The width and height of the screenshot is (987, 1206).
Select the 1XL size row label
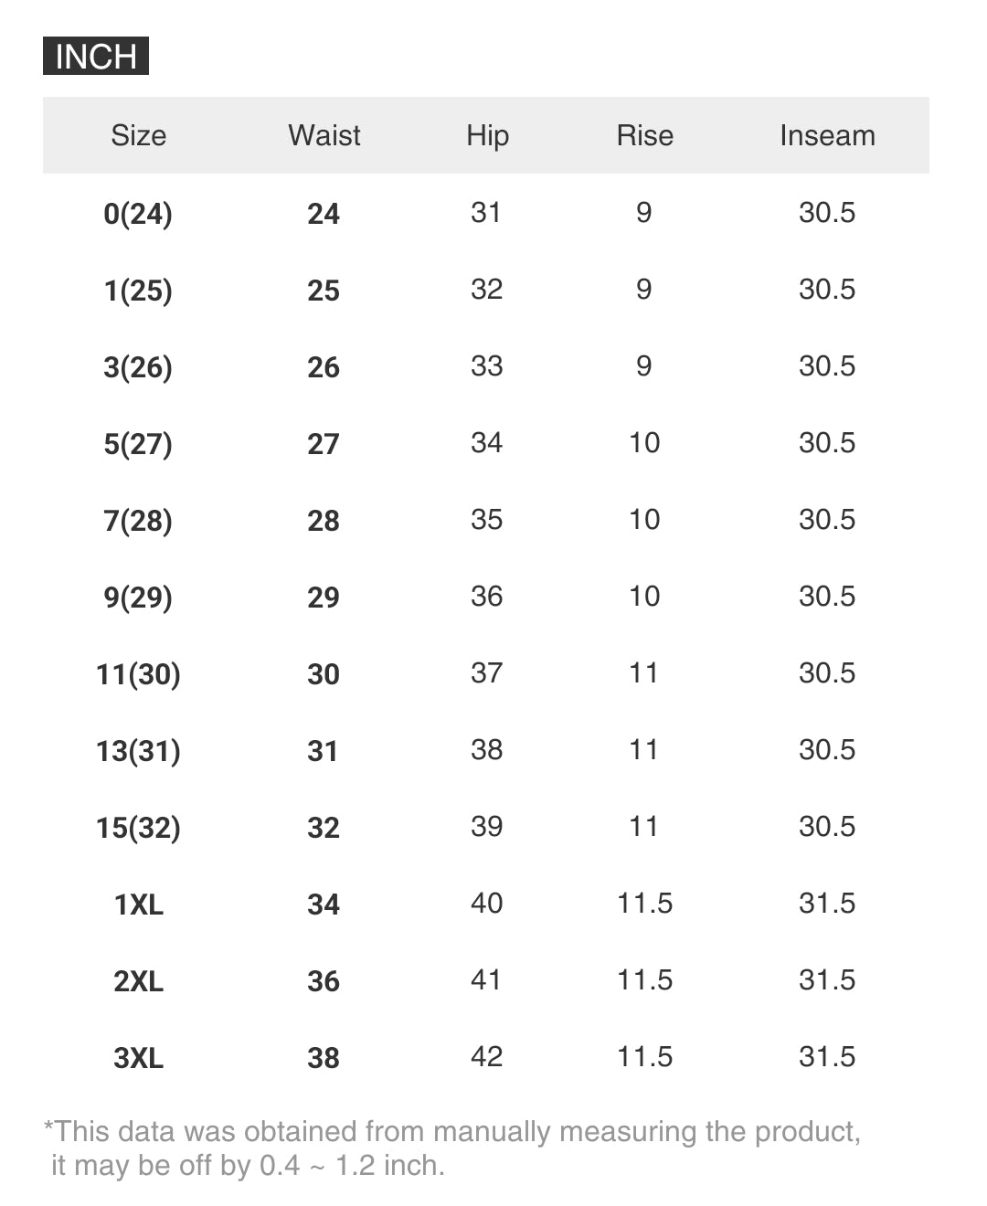(138, 904)
